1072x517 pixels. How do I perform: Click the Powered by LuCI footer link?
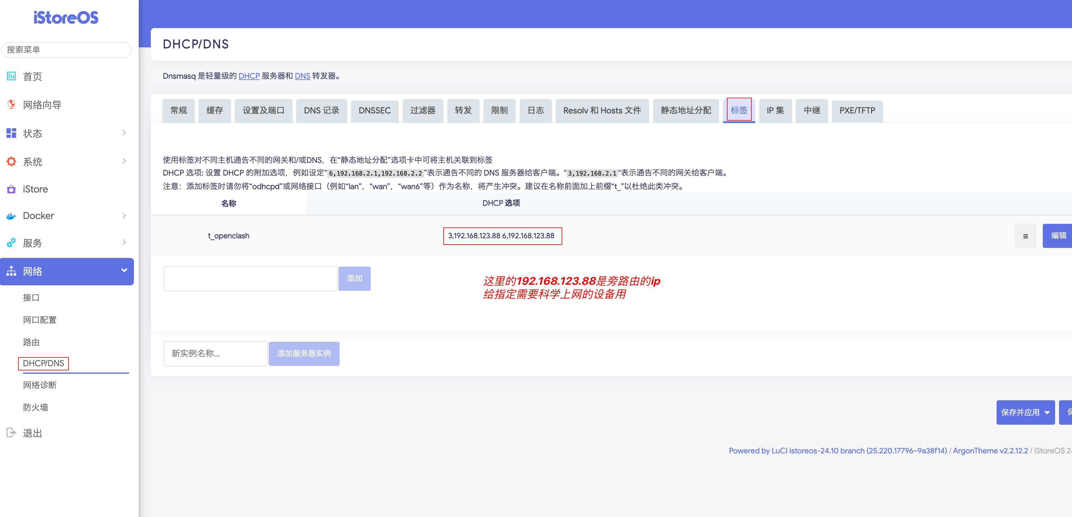838,451
